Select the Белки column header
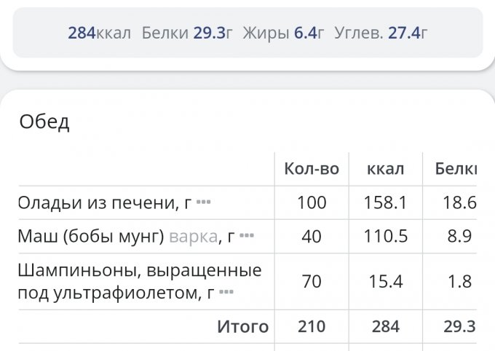495x351 pixels. pyautogui.click(x=456, y=169)
